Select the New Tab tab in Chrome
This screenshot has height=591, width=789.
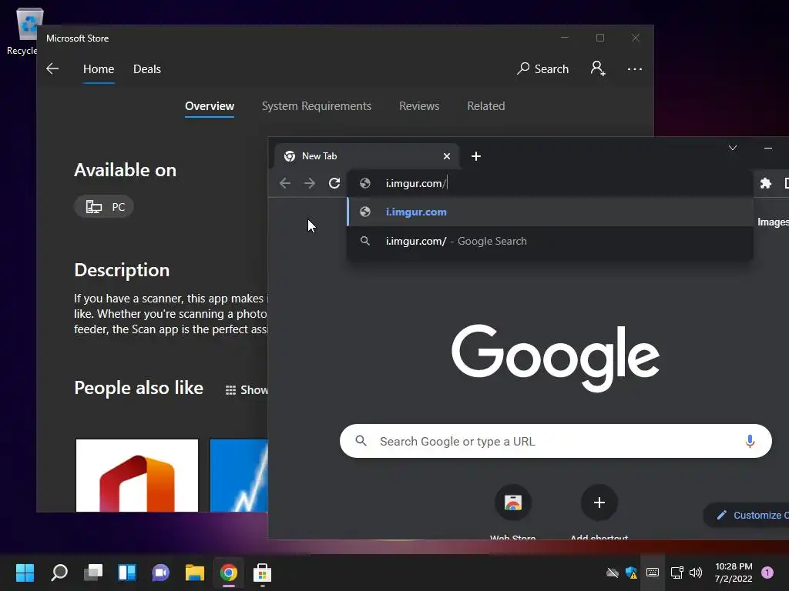(x=366, y=156)
